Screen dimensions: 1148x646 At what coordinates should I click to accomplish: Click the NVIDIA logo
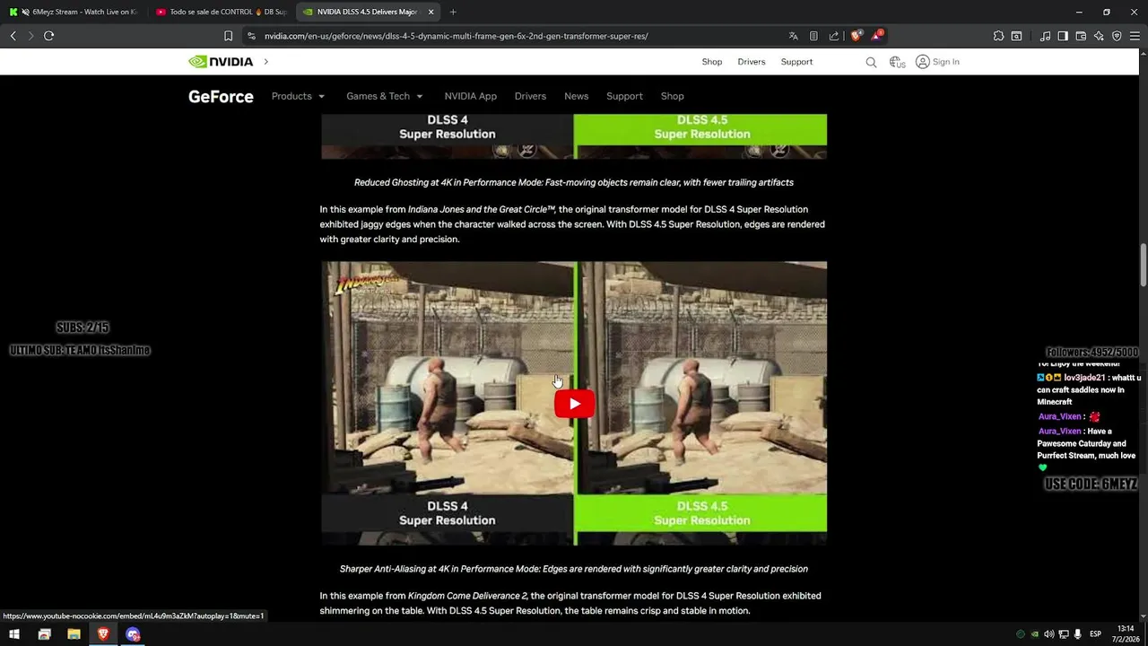(221, 62)
